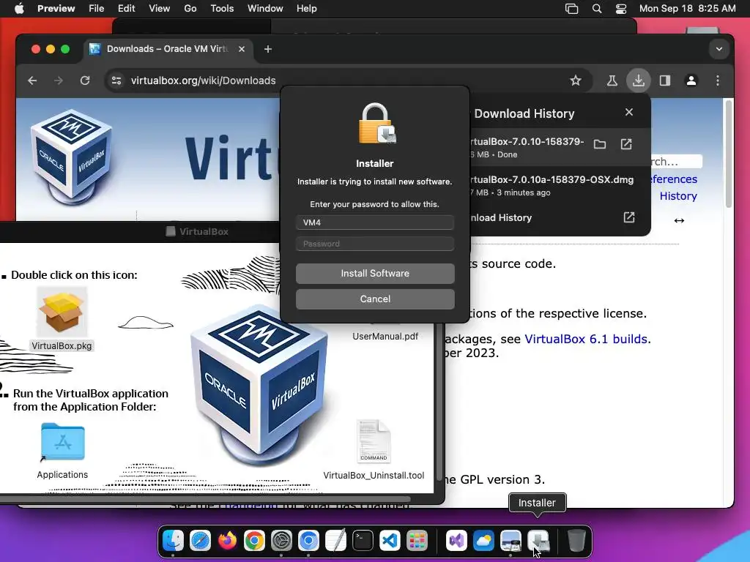
Task: Click the VirtualBox disk window vertical scrollbar
Action: (439, 402)
